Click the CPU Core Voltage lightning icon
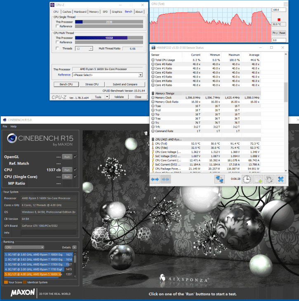This screenshot has width=299, height=301. tap(153, 152)
